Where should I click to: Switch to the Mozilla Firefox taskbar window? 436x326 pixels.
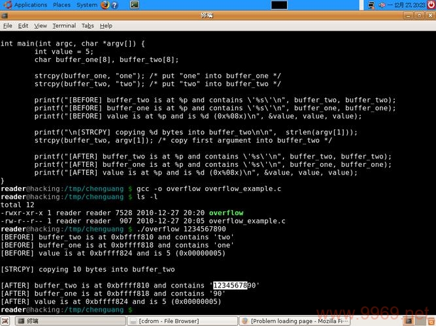tap(295, 321)
